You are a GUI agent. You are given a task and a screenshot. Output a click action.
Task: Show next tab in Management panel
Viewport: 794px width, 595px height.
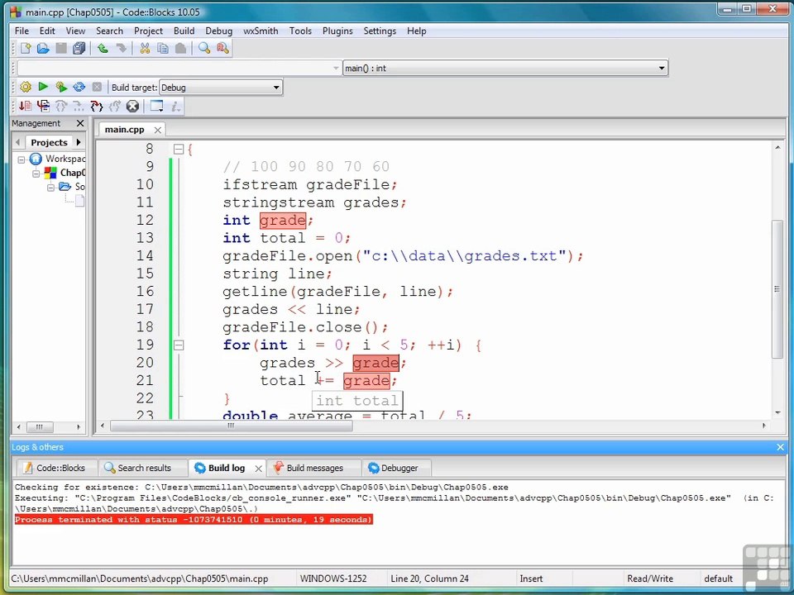(x=79, y=142)
